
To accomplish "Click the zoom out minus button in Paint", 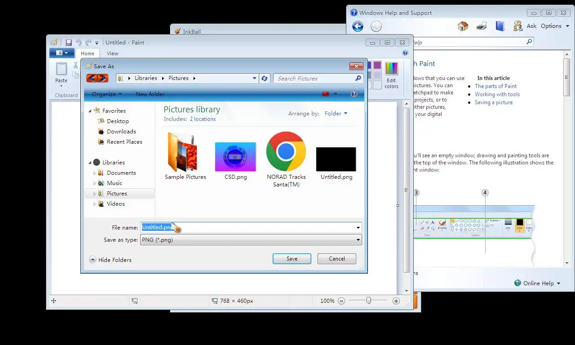I will [341, 301].
